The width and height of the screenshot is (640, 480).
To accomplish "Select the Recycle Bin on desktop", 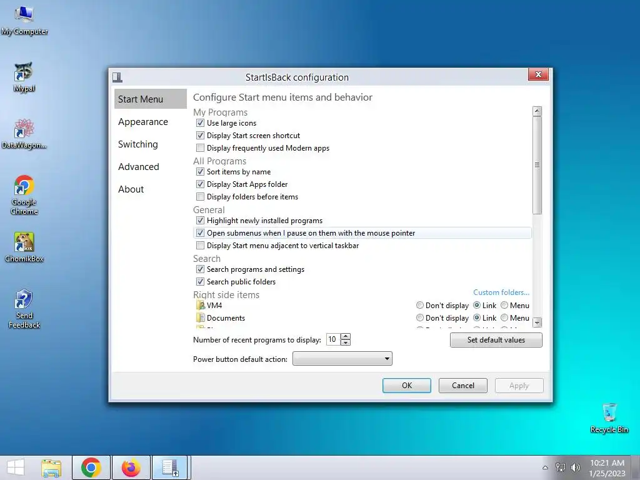I will (x=609, y=418).
